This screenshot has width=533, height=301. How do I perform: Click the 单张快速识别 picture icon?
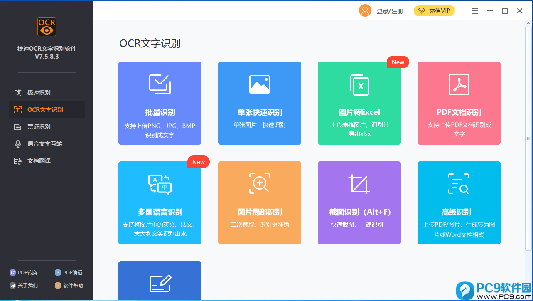260,84
